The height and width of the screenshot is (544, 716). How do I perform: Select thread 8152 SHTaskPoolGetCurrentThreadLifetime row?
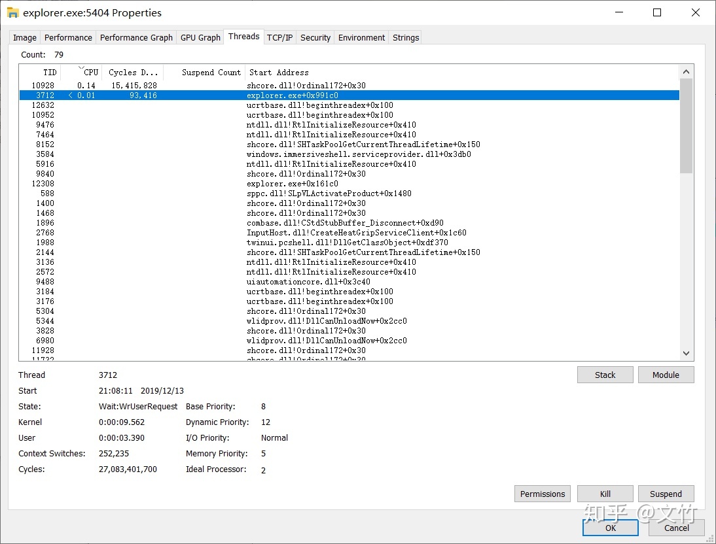point(349,144)
